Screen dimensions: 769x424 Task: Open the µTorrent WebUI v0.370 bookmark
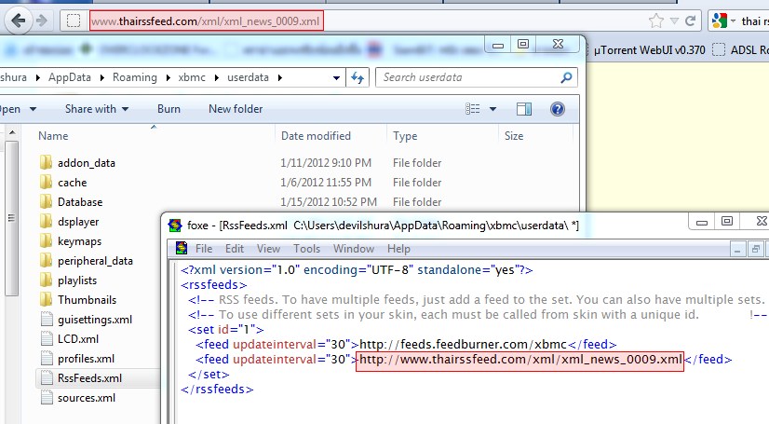(x=649, y=50)
